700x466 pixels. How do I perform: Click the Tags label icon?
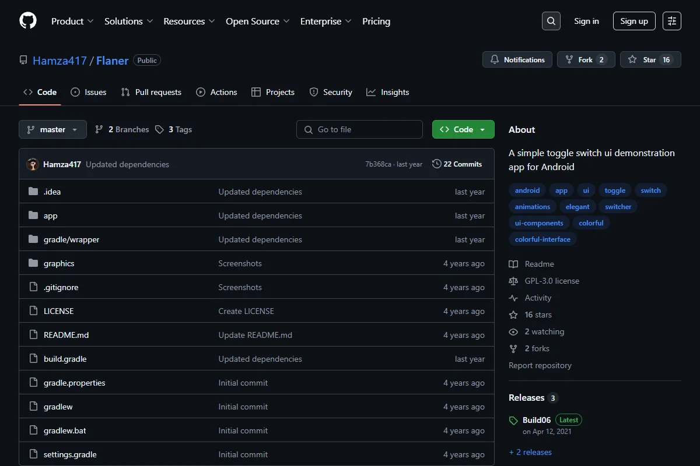(x=159, y=129)
